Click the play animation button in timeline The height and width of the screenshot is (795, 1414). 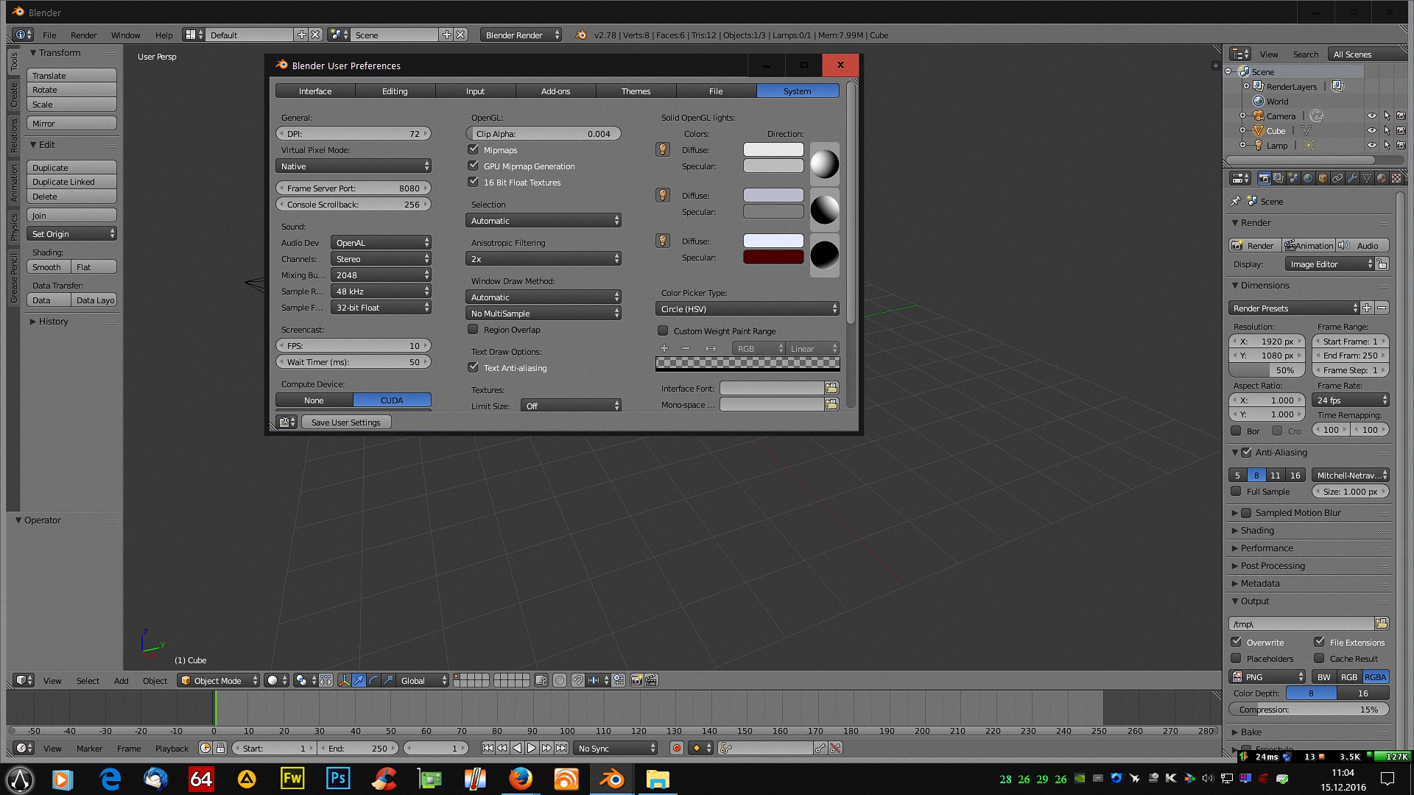pos(532,748)
